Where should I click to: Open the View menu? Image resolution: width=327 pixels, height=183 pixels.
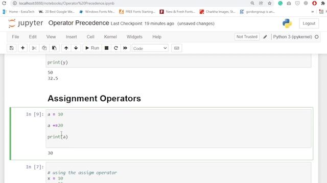tap(51, 37)
